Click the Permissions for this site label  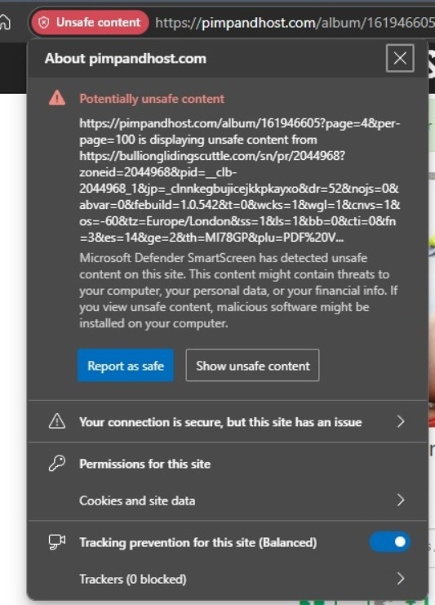[x=145, y=464]
